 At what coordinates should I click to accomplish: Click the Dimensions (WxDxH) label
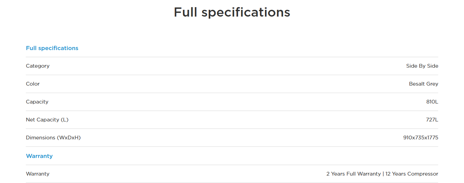(x=53, y=138)
